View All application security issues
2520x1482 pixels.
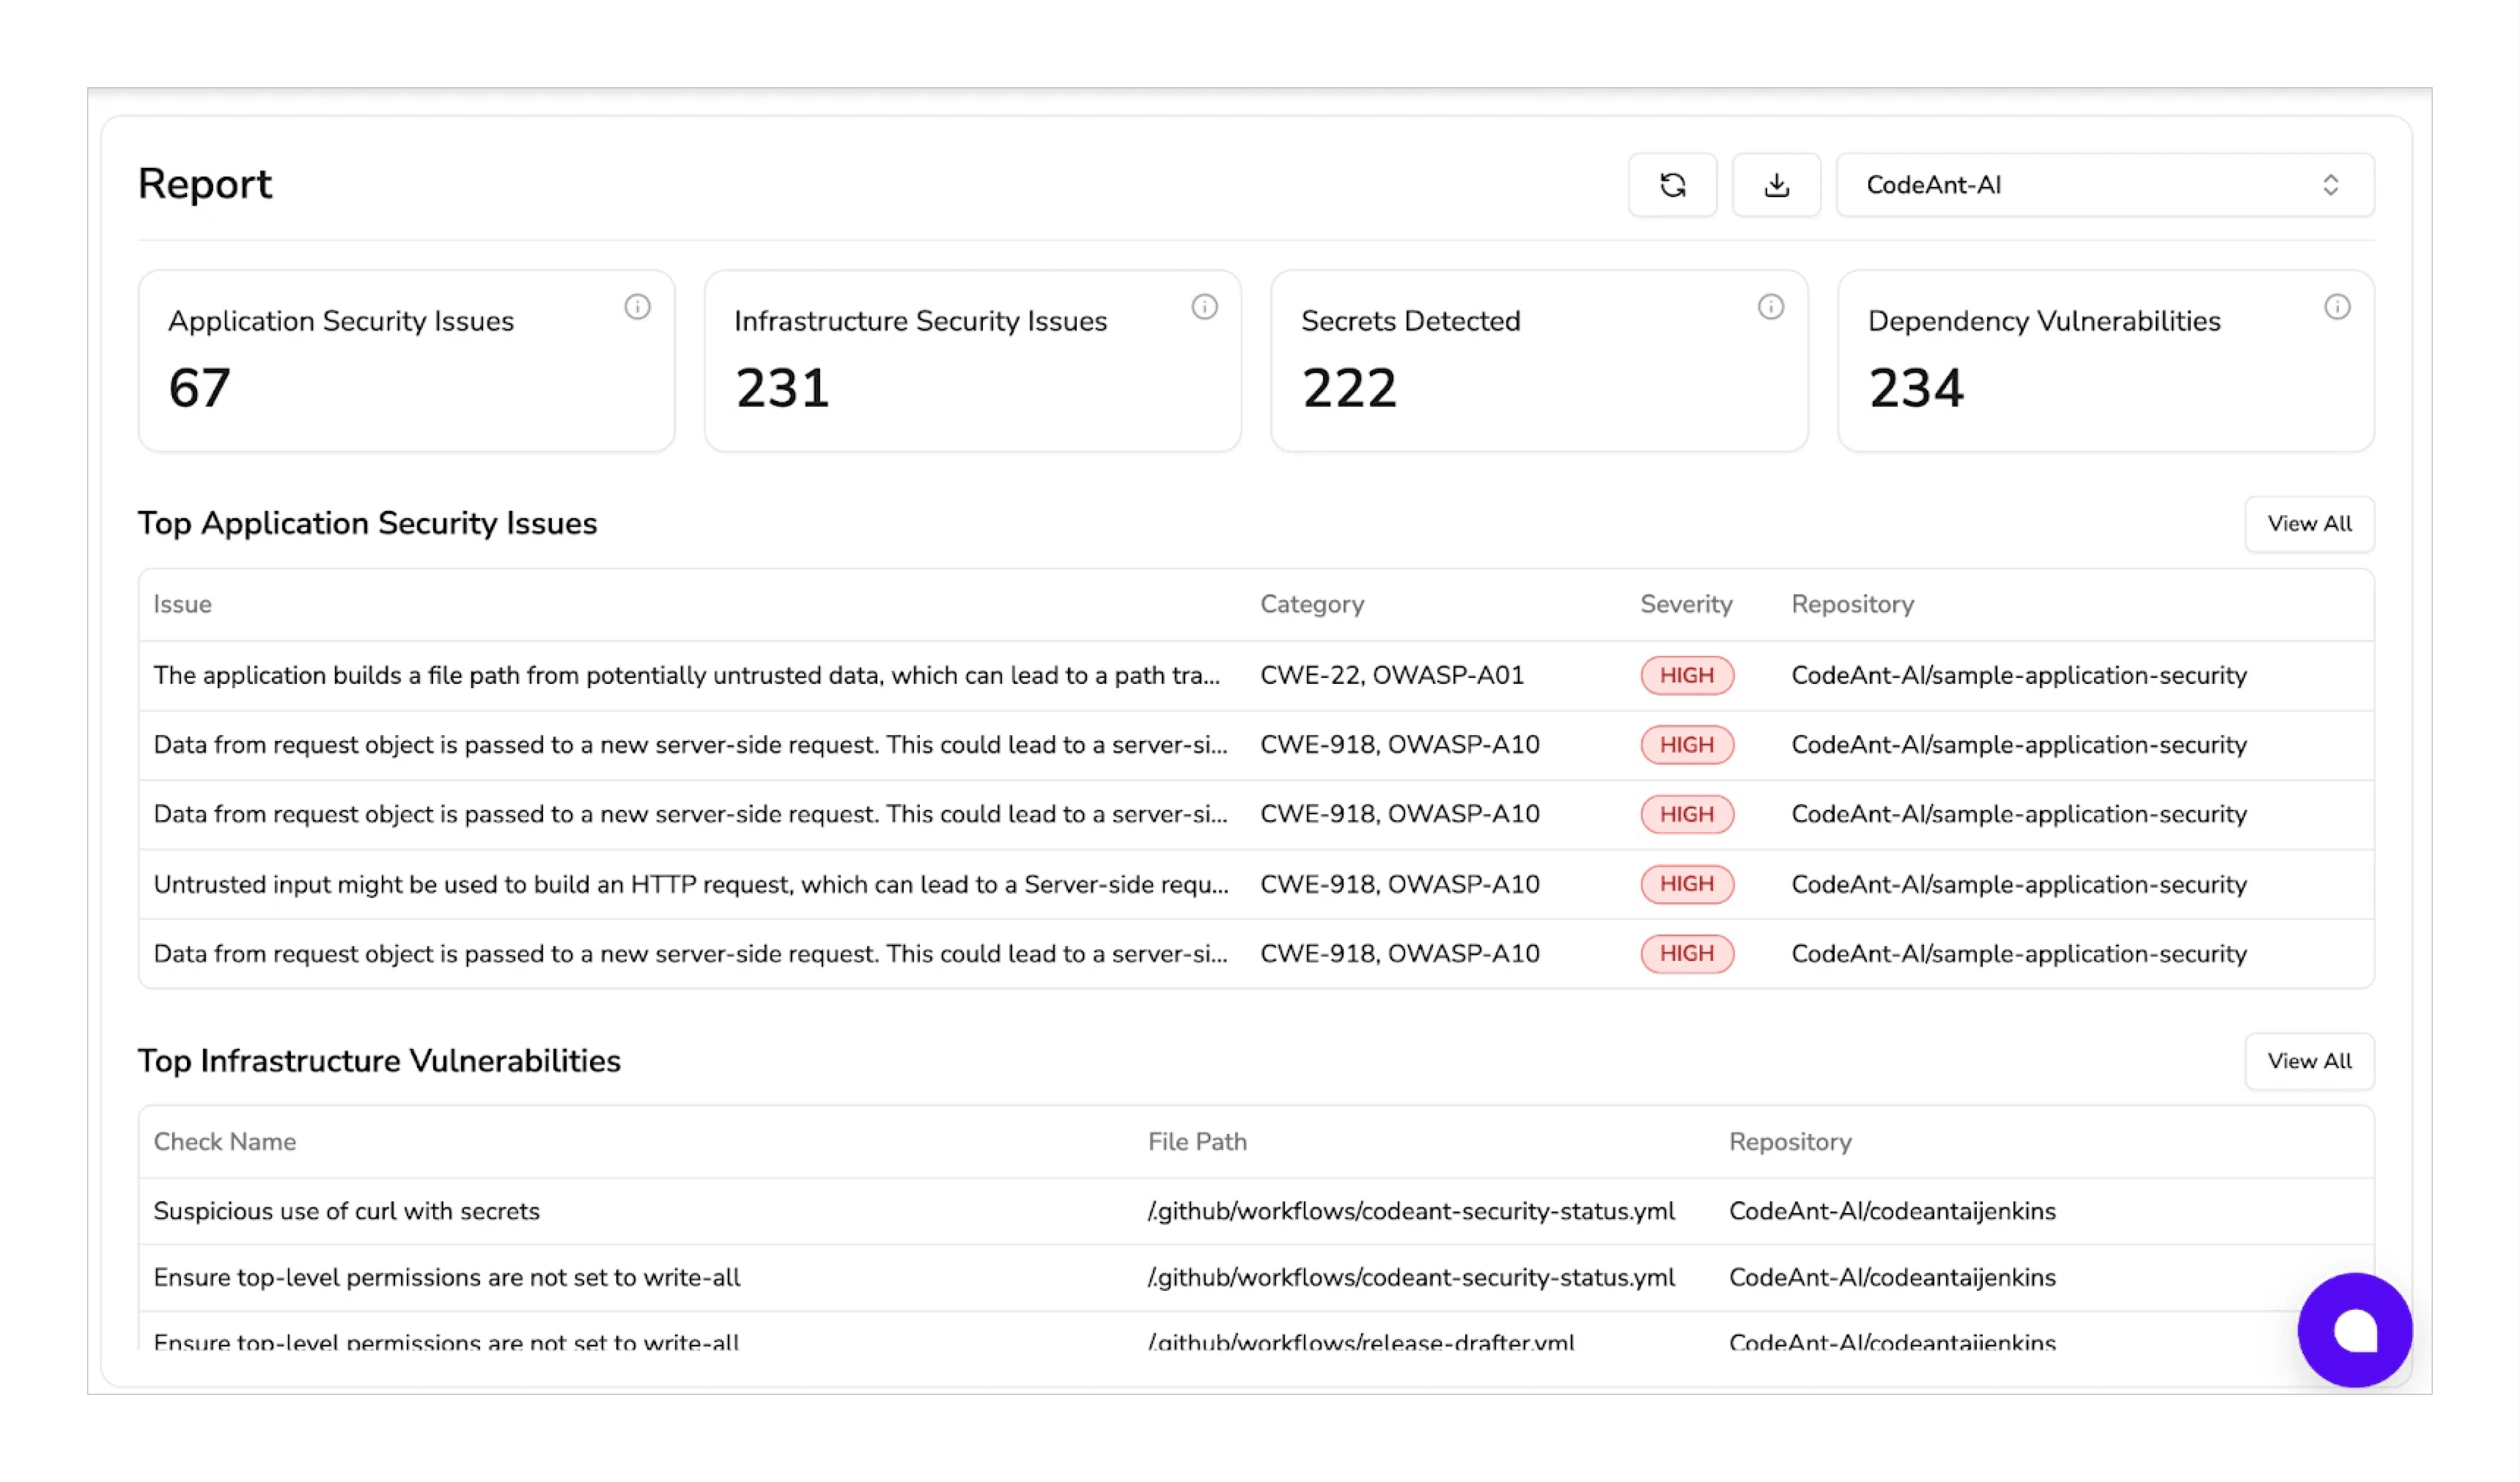click(x=2309, y=523)
